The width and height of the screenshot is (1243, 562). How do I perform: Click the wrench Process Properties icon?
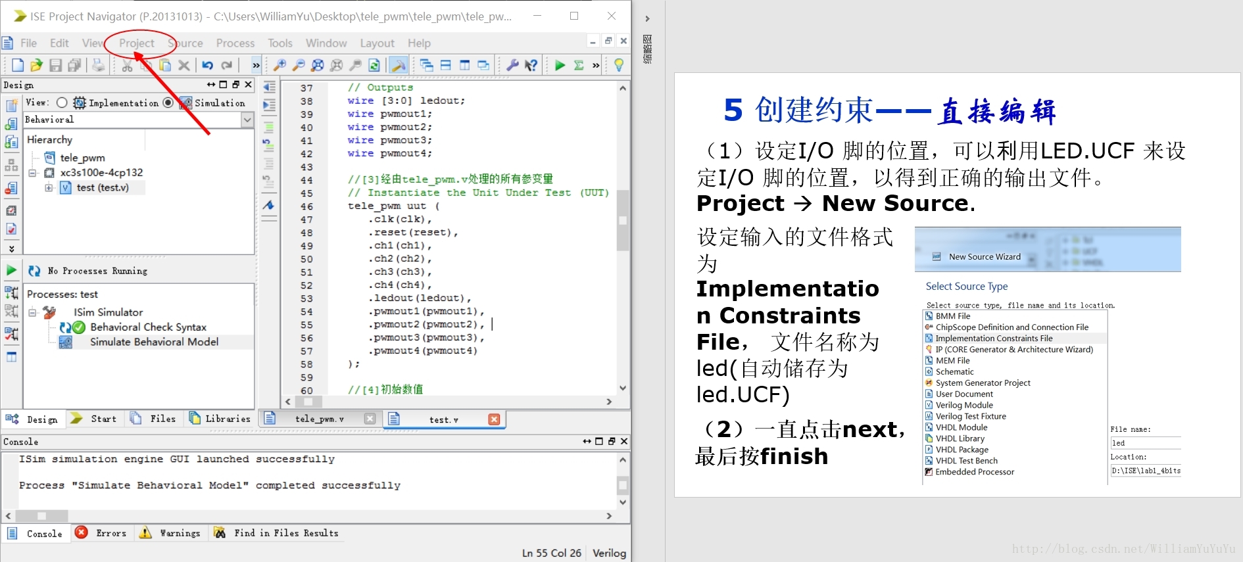pyautogui.click(x=512, y=65)
